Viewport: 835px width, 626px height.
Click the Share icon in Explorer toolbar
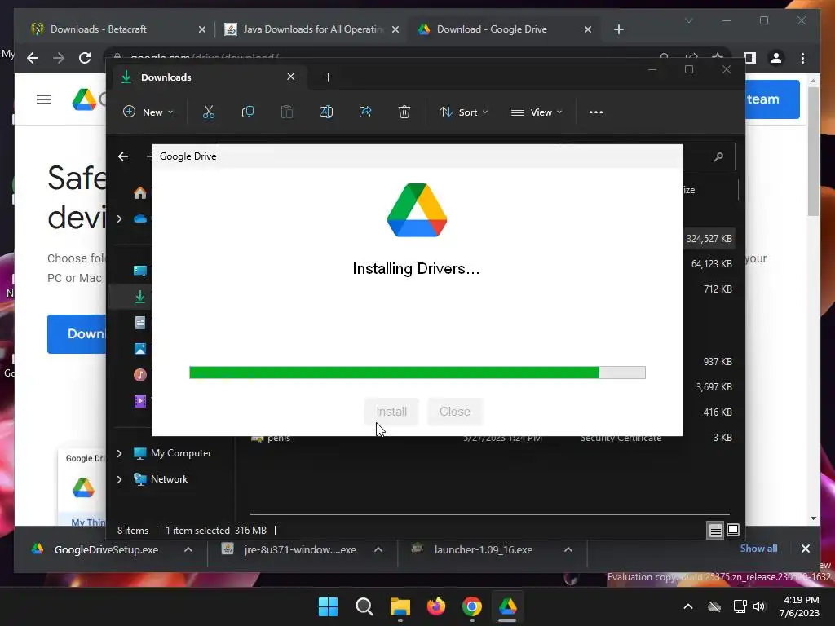click(365, 112)
